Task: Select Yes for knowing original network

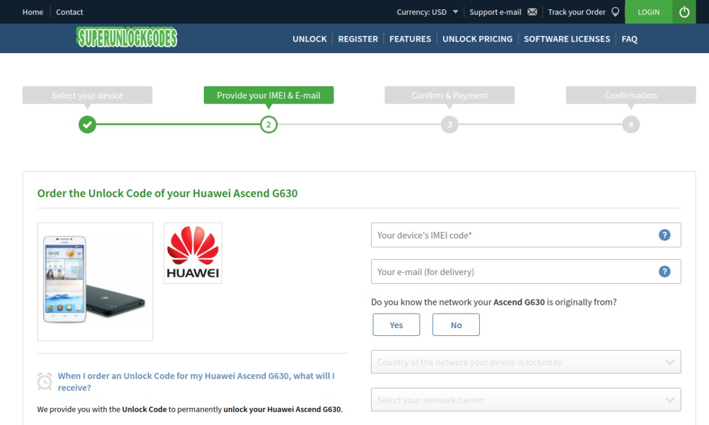Action: [x=396, y=325]
